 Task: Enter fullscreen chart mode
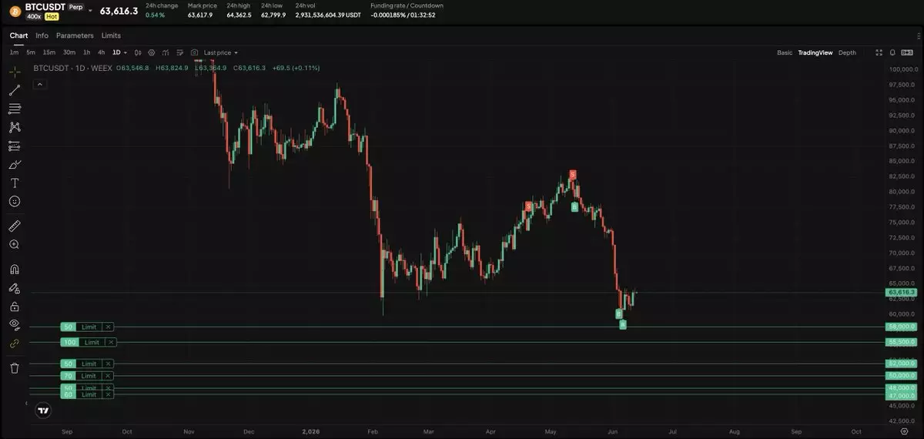coord(879,52)
